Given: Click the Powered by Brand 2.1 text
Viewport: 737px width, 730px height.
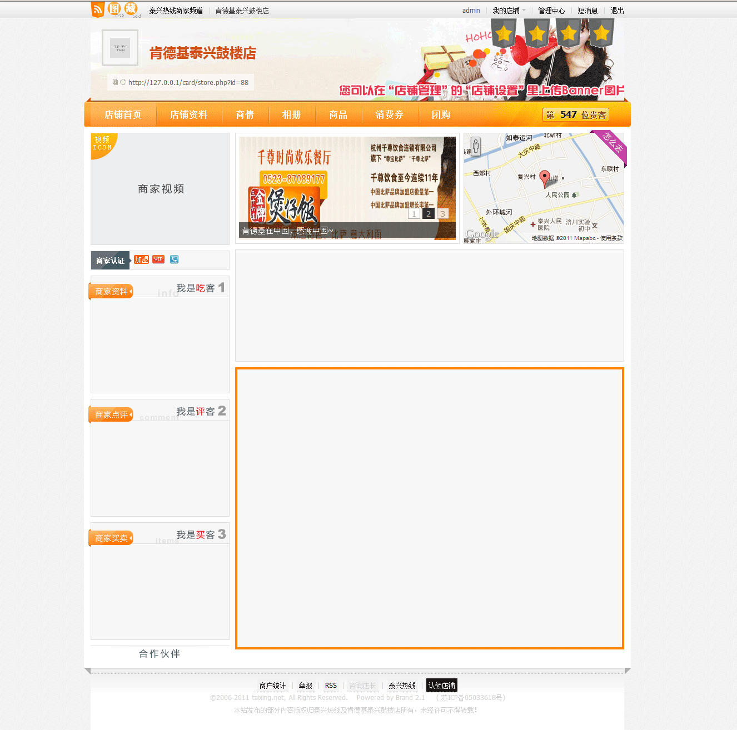Looking at the screenshot, I should (391, 698).
